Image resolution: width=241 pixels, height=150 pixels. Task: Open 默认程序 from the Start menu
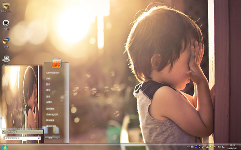(x=50, y=120)
